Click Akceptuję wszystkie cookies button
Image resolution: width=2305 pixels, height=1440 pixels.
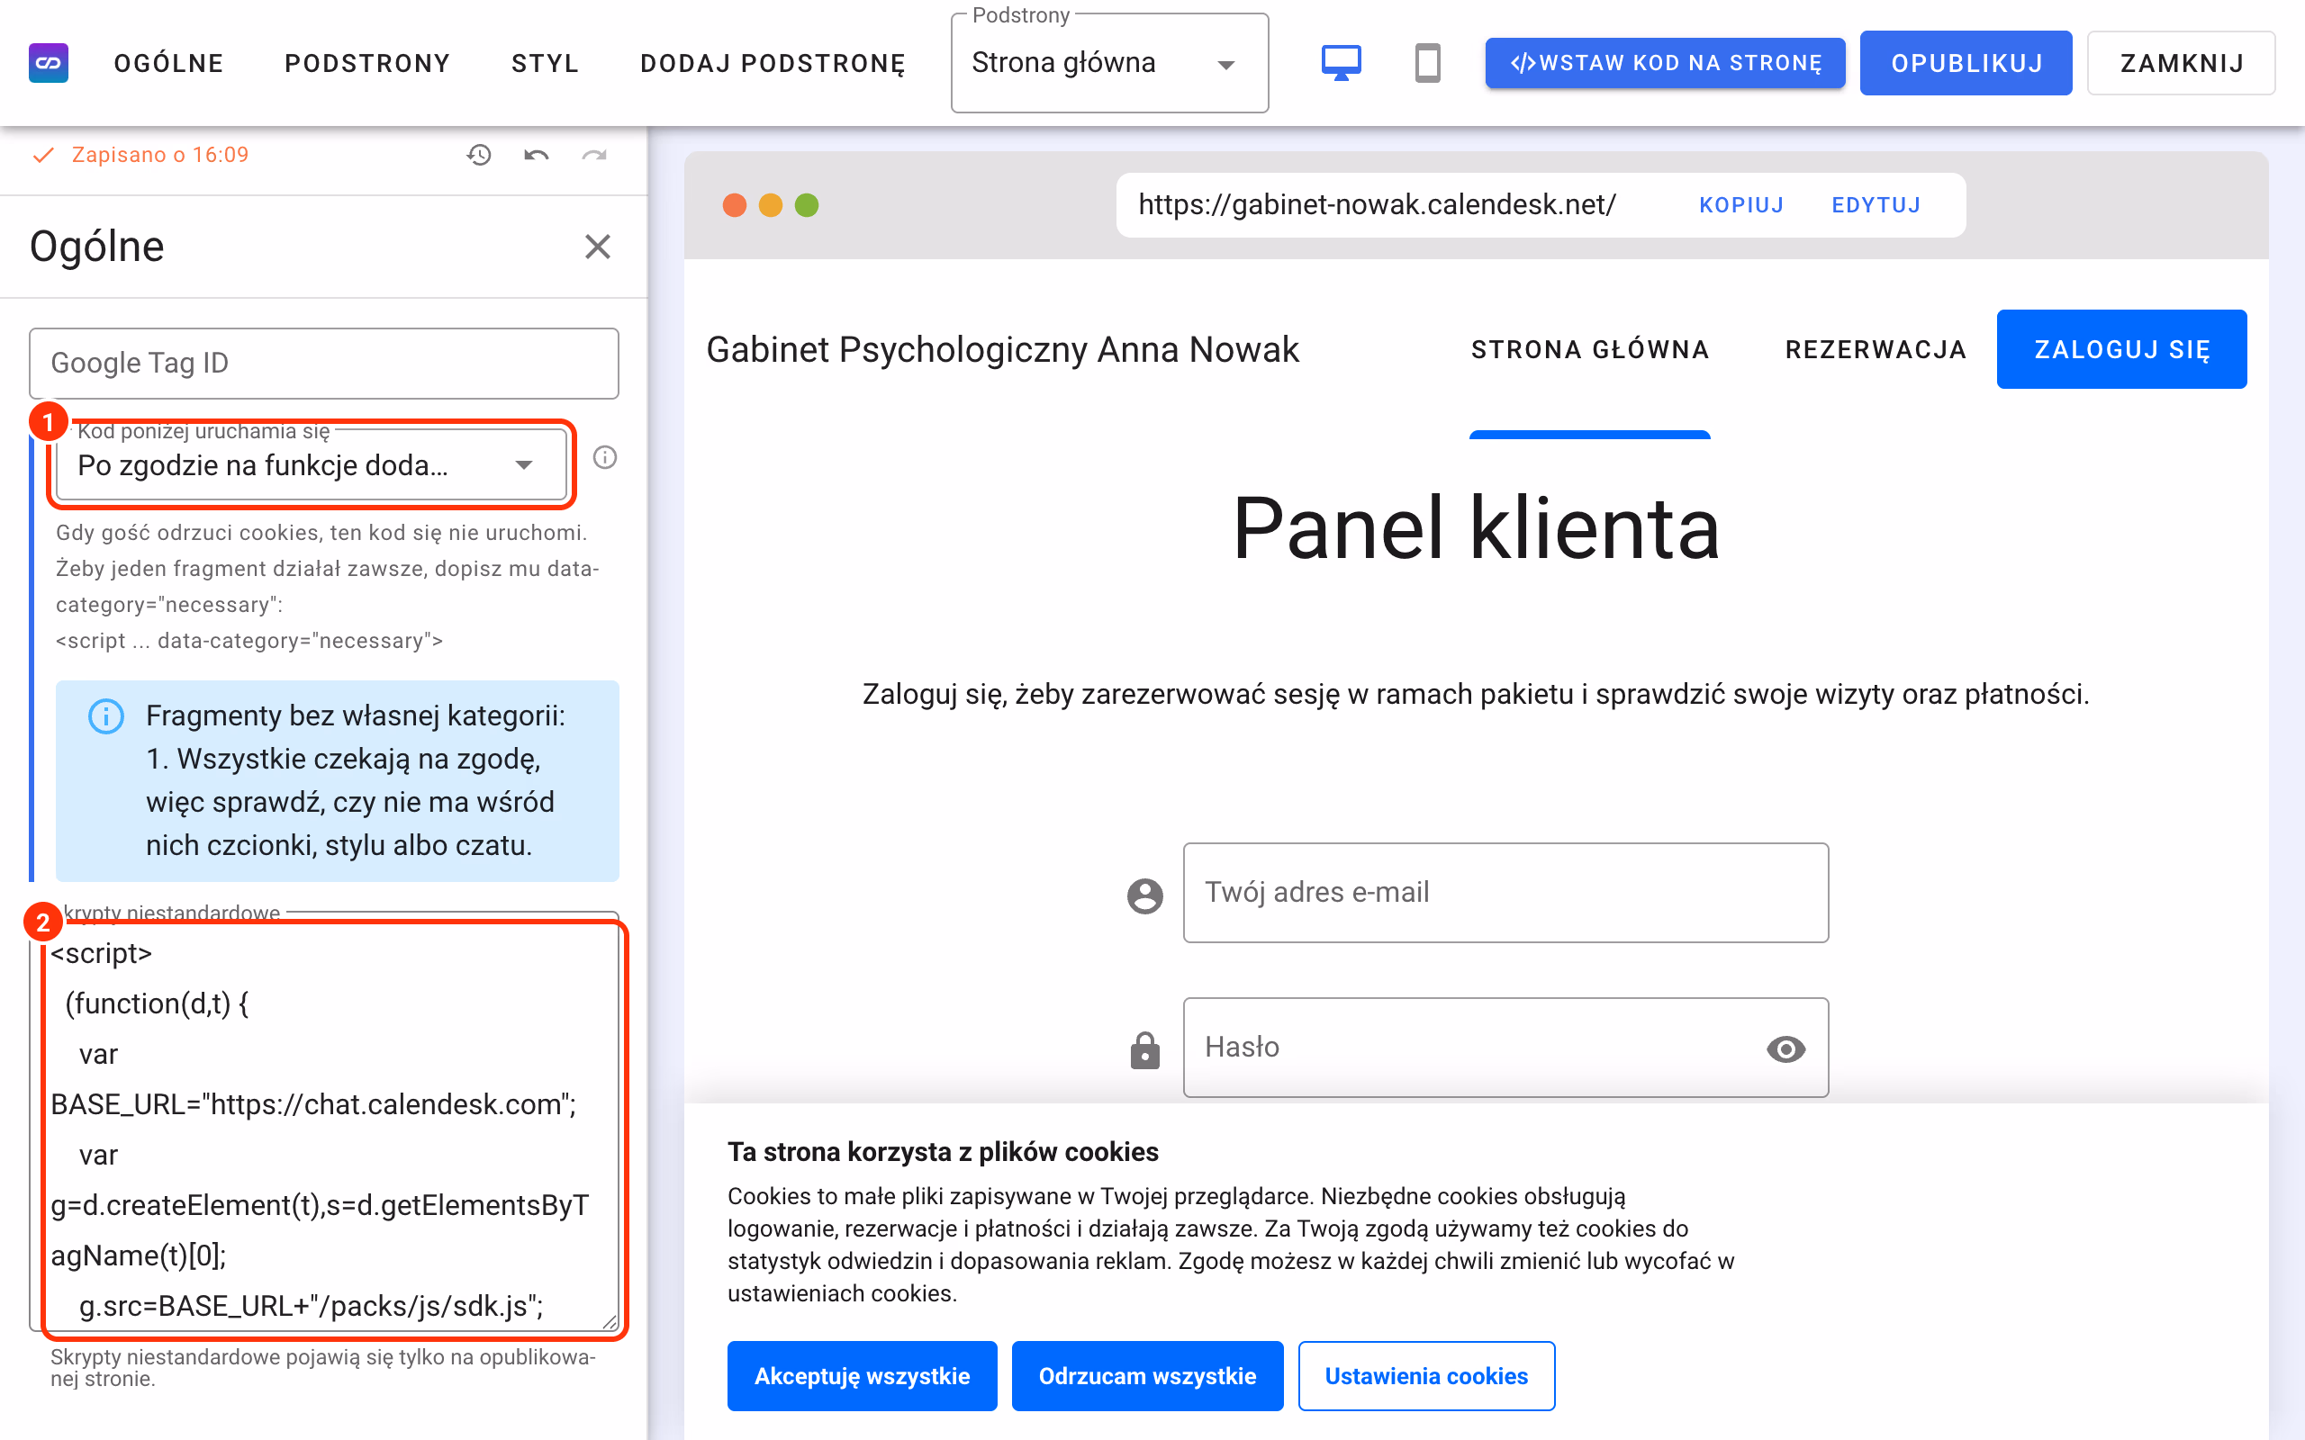click(862, 1376)
